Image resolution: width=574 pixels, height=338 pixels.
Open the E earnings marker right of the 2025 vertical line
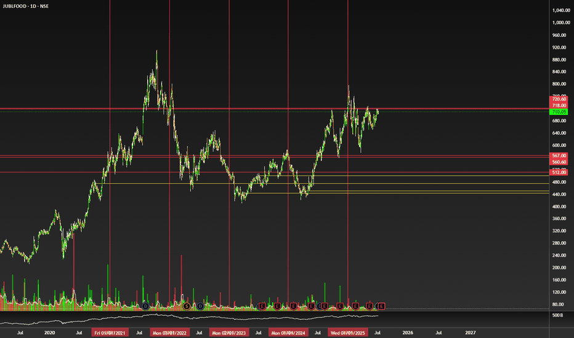355,306
